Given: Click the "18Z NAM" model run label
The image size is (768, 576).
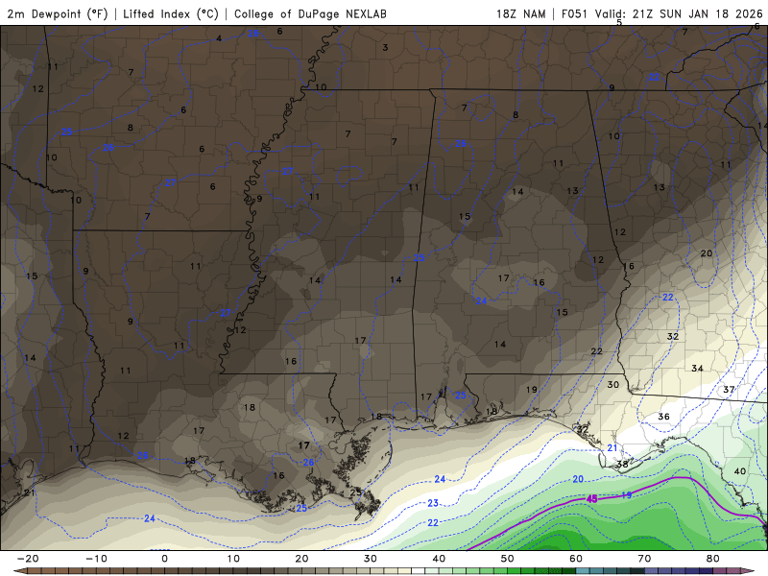Looking at the screenshot, I should click(520, 13).
